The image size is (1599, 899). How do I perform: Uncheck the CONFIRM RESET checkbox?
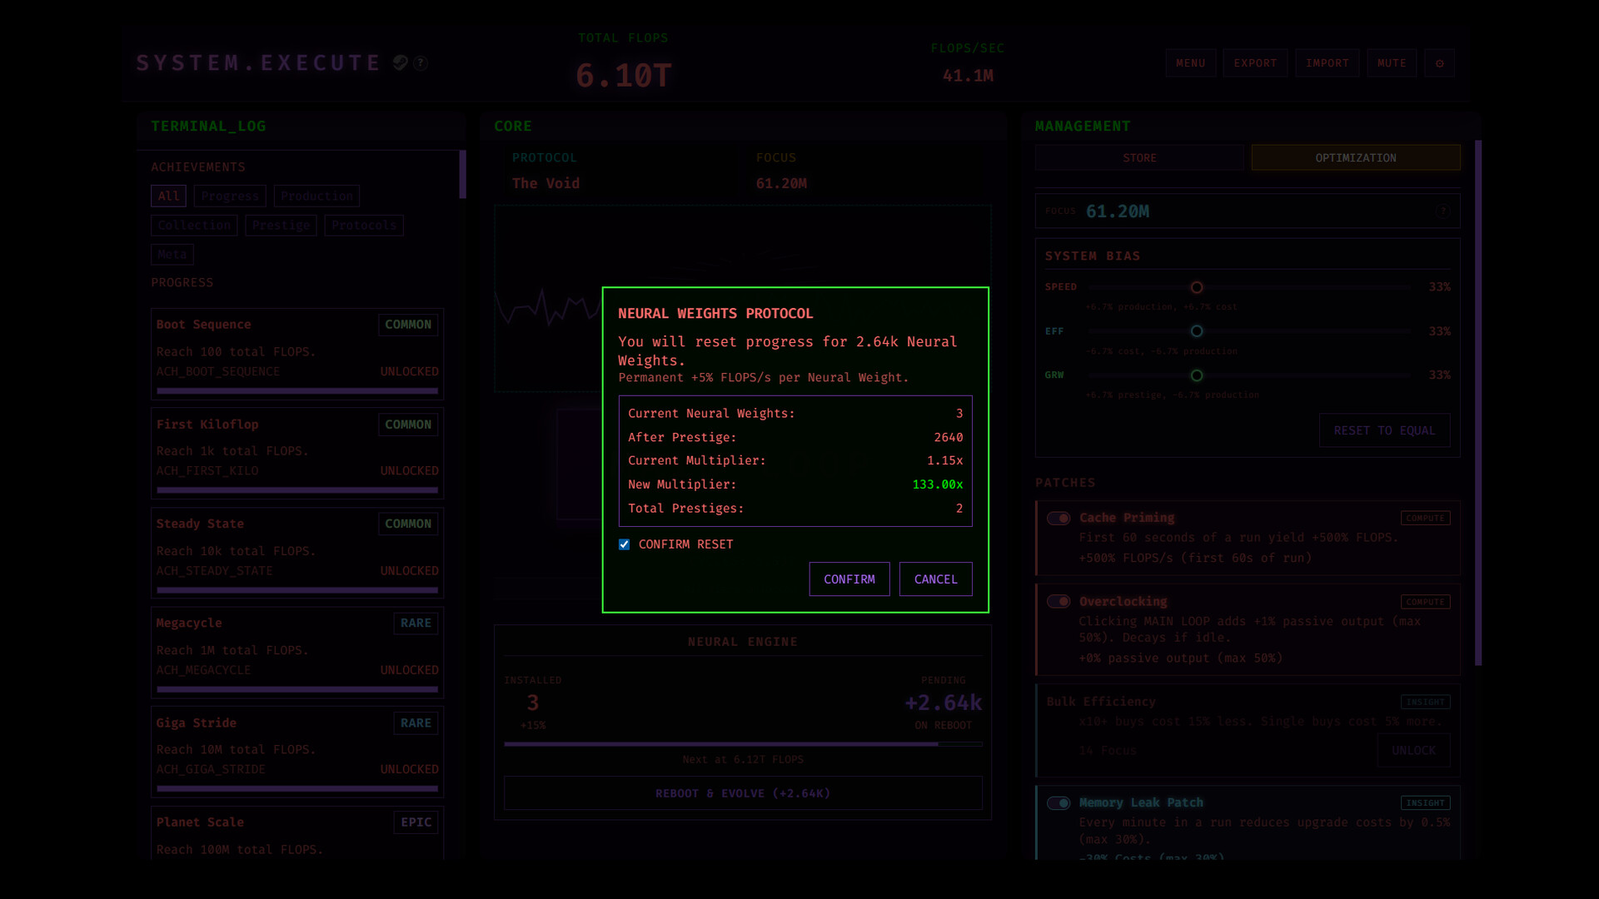click(624, 544)
